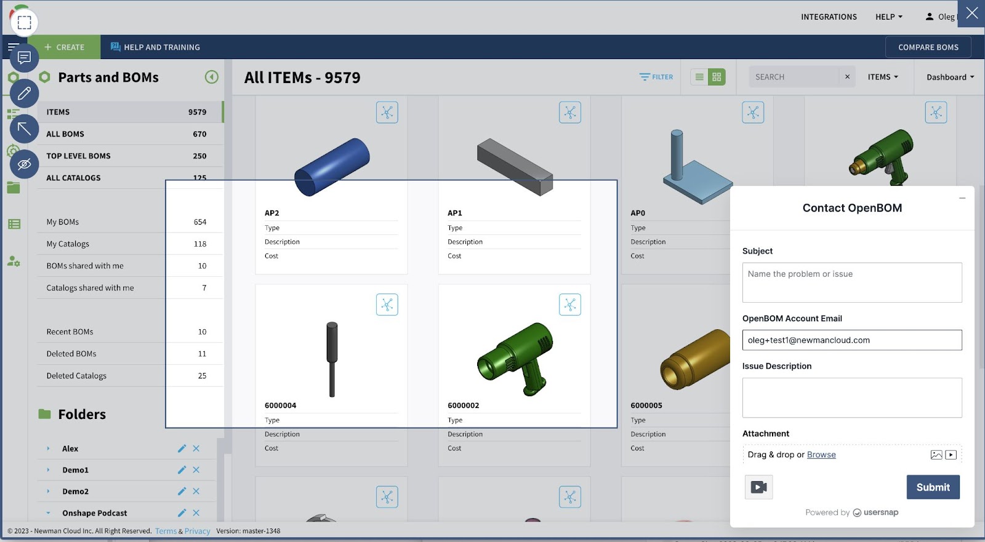Image resolution: width=985 pixels, height=542 pixels.
Task: Expand the Demo1 folder
Action: point(48,470)
